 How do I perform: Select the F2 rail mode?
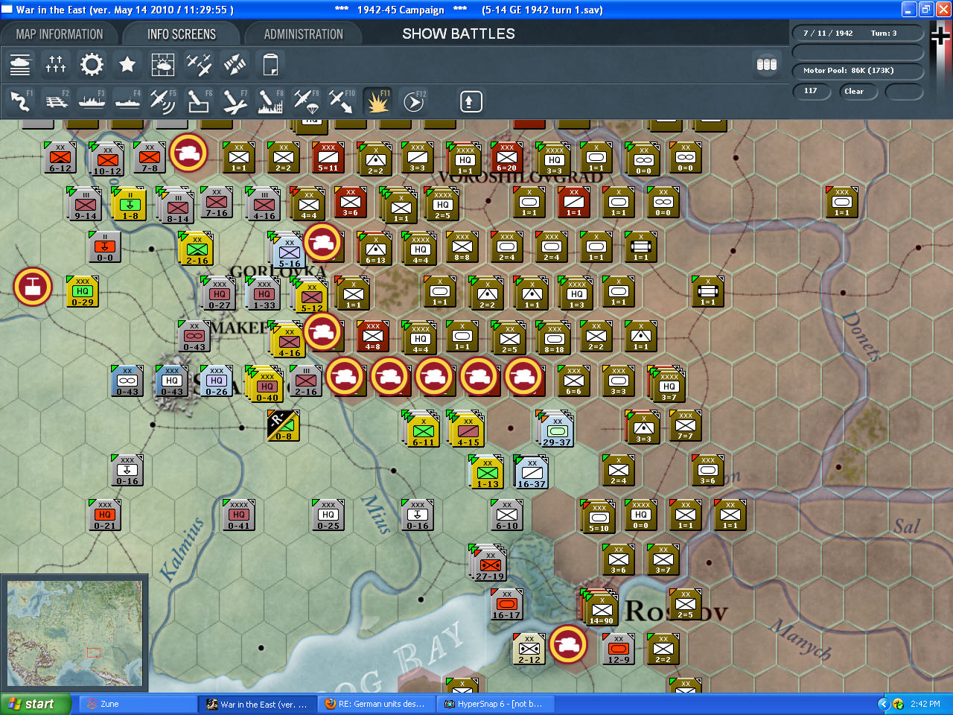click(x=56, y=101)
